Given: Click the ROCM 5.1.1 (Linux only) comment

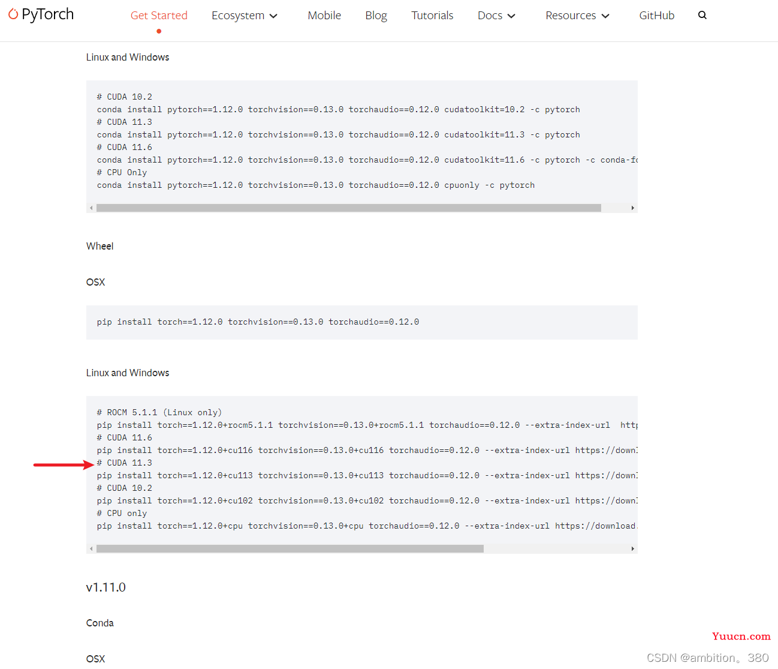Looking at the screenshot, I should point(159,413).
